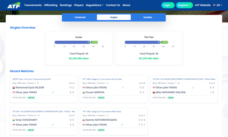Click the 1000.00 points earned badge
The width and height of the screenshot is (228, 137).
31,98
